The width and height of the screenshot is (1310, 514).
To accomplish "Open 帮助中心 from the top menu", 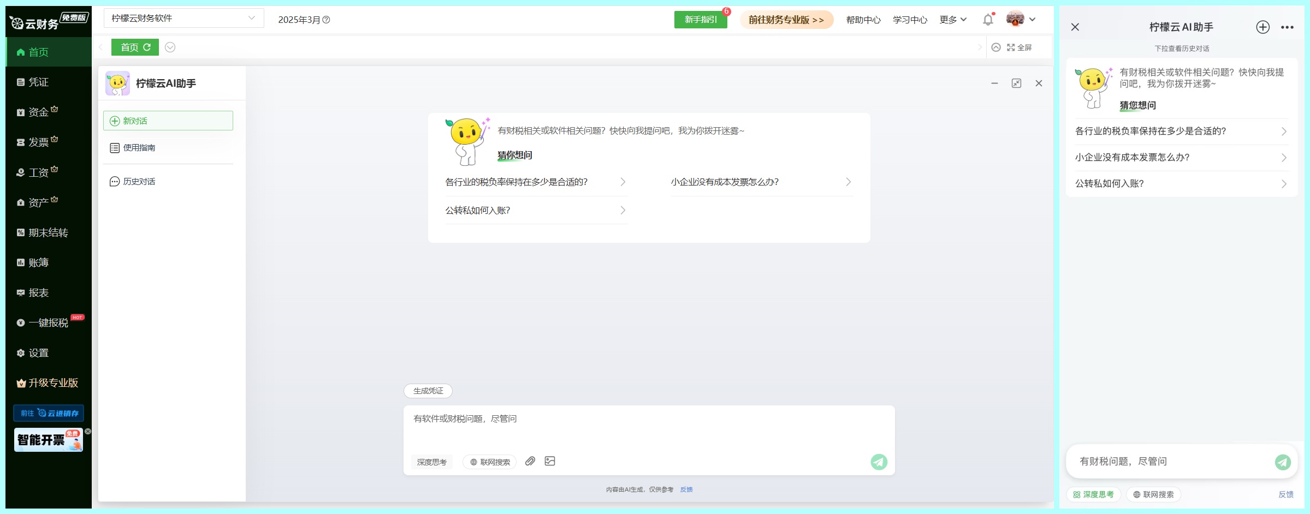I will 863,19.
